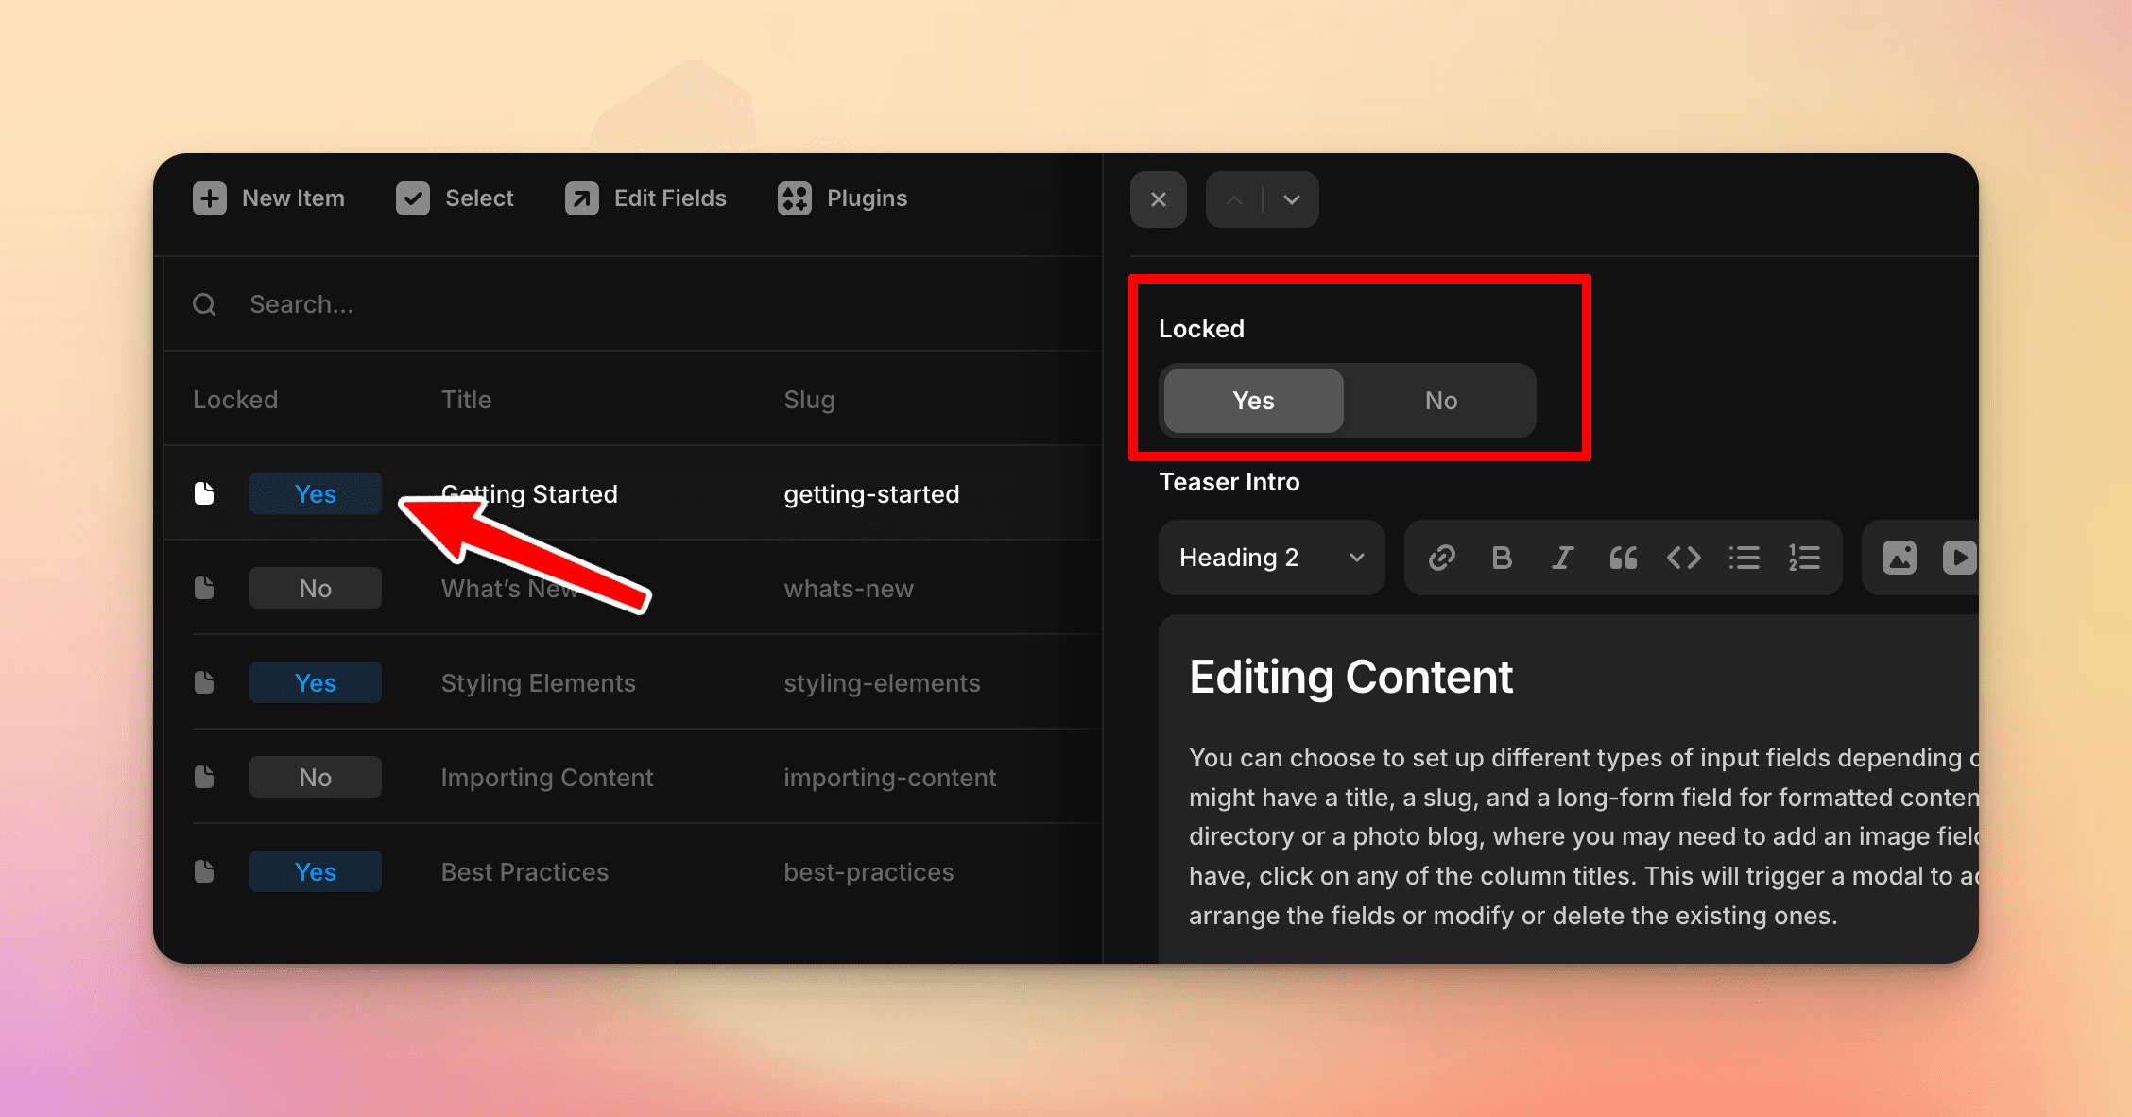Insert a blockquote
Screen dimensions: 2132x1117
(x=1623, y=558)
